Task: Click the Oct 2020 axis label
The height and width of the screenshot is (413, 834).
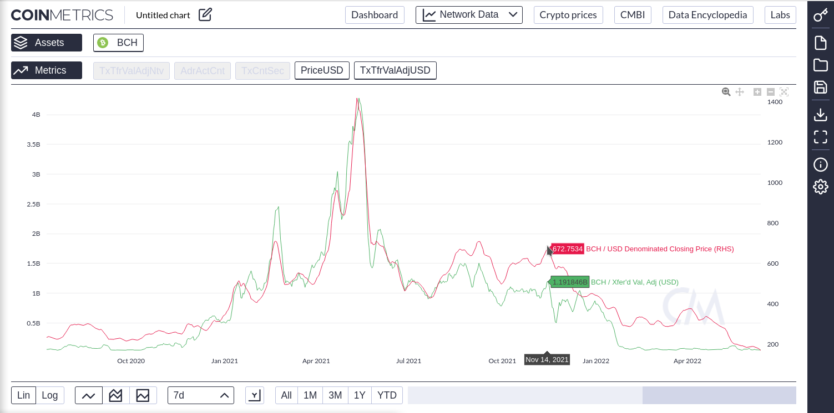Action: pyautogui.click(x=131, y=361)
